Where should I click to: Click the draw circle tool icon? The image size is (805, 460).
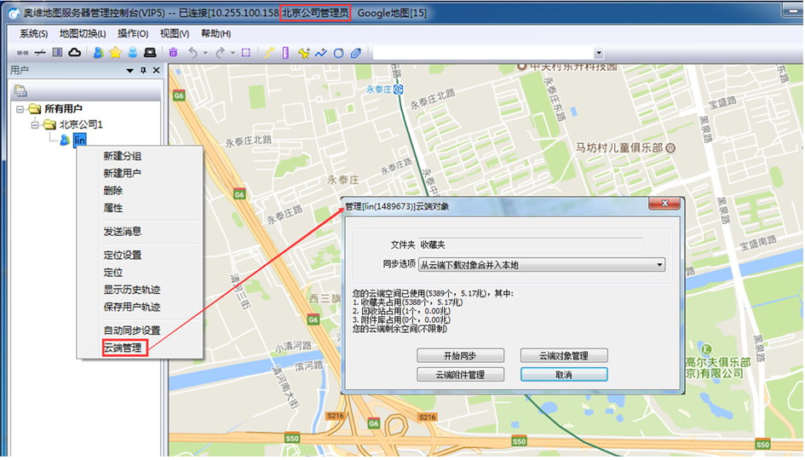tap(338, 53)
